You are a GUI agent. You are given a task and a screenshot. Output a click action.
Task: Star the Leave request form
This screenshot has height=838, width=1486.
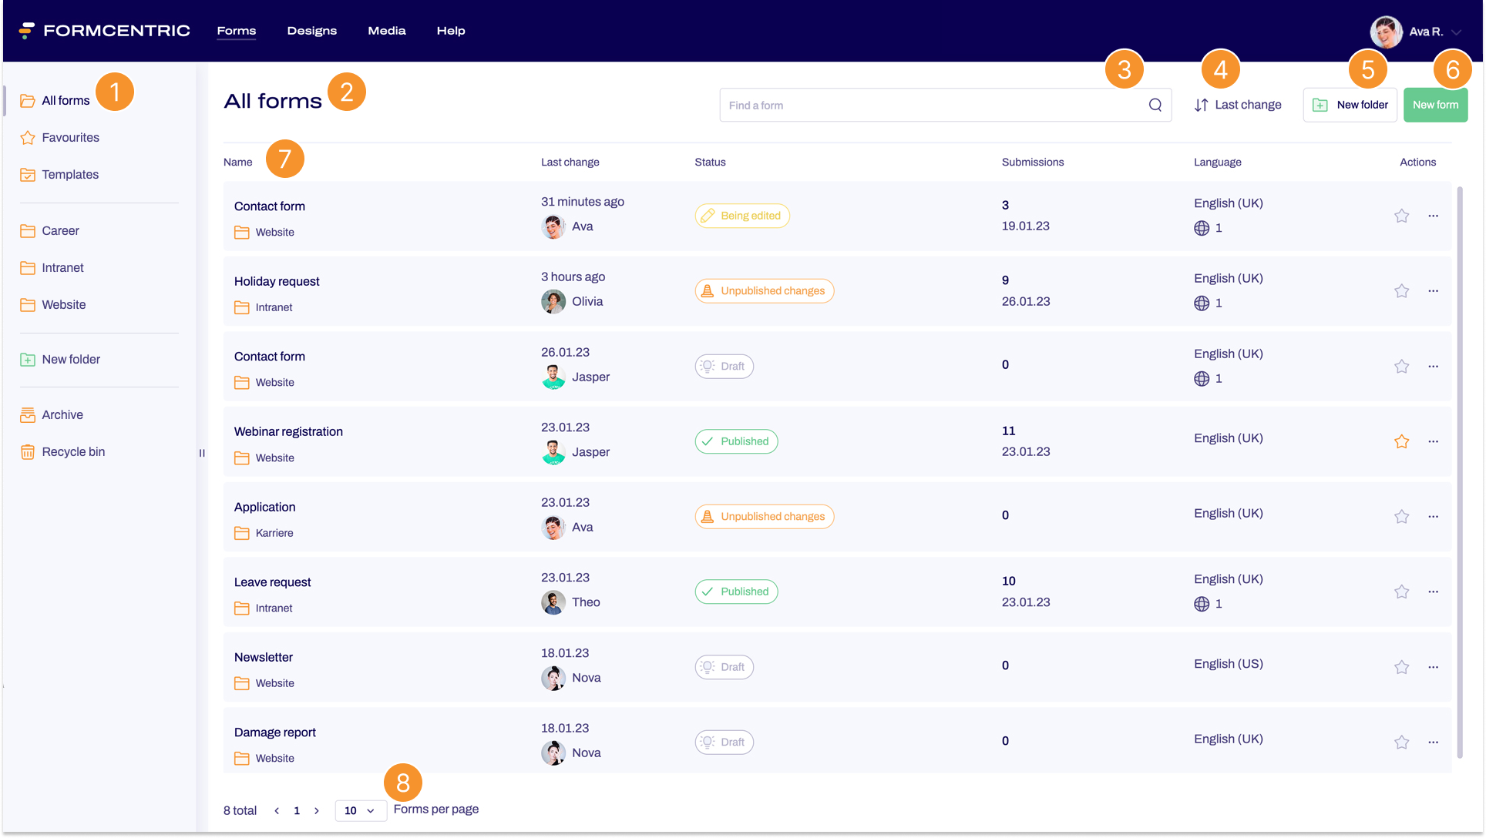pos(1401,592)
